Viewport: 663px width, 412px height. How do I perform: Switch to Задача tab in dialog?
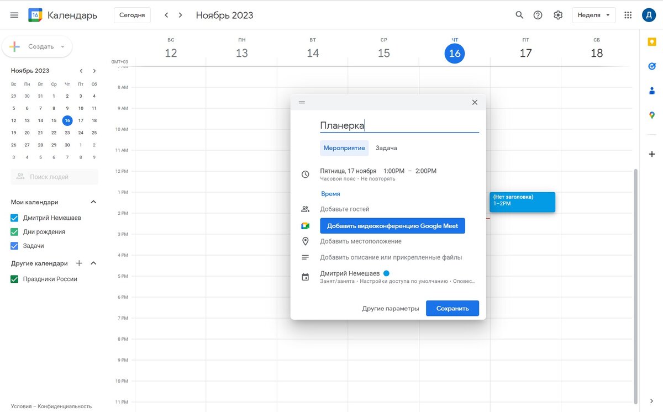click(x=386, y=148)
